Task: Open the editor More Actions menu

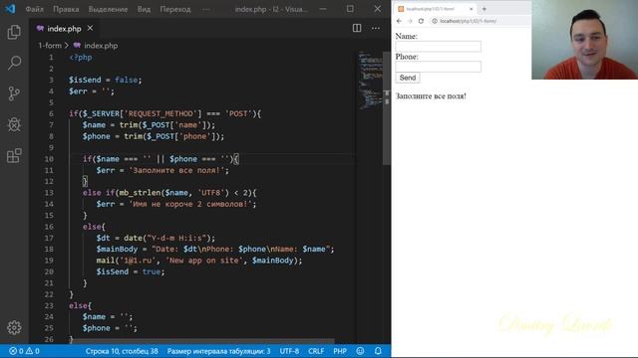Action: [x=376, y=28]
